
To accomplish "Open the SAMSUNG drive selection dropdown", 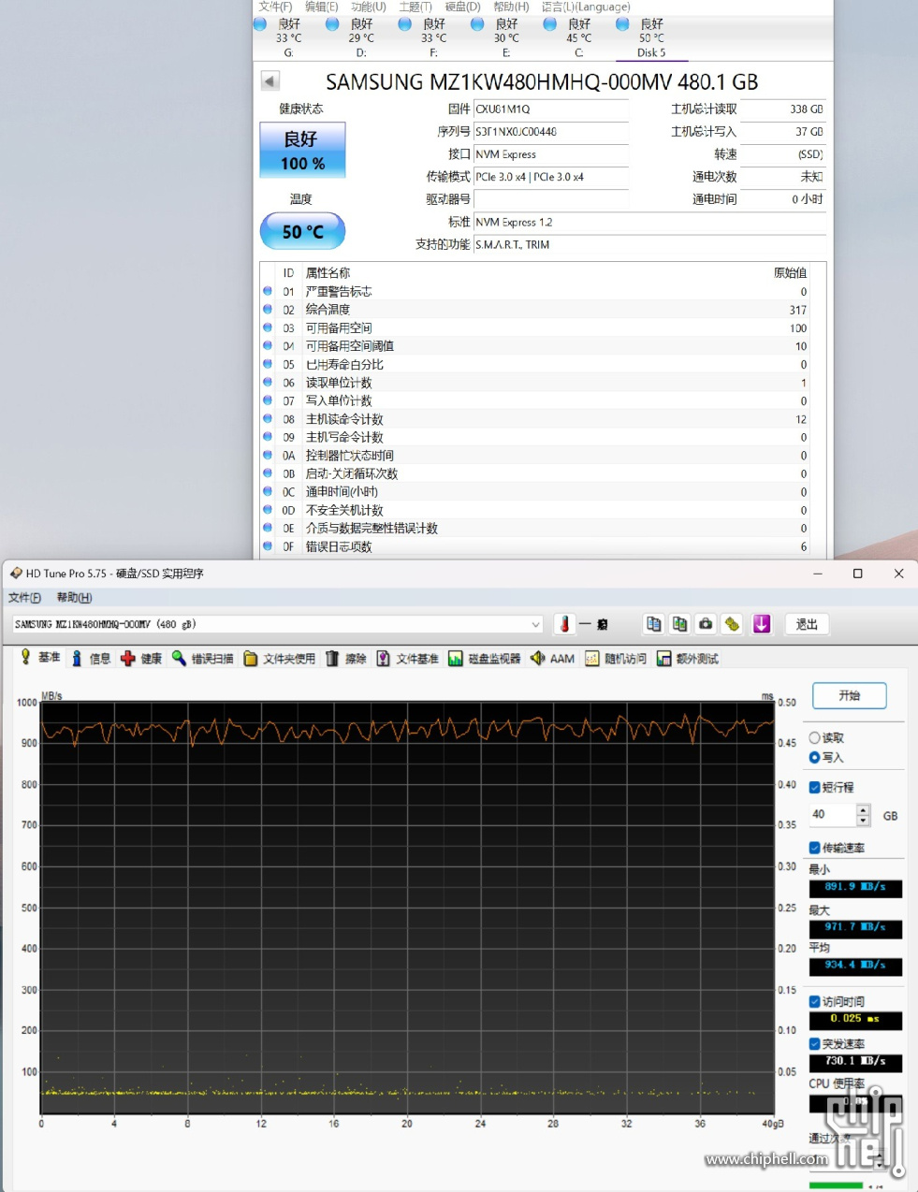I will tap(278, 624).
